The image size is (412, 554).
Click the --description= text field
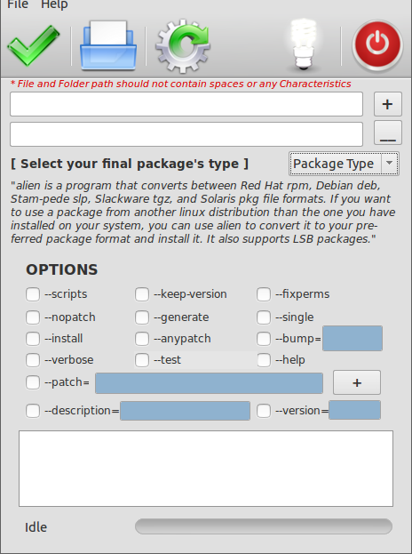click(186, 411)
